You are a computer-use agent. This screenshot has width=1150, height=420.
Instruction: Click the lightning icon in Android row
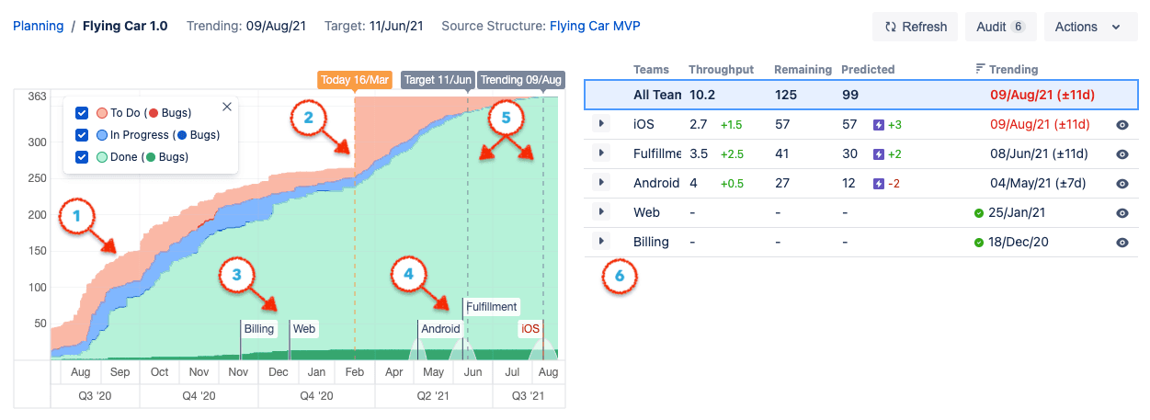(x=878, y=183)
